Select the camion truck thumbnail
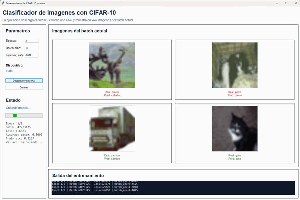 [x=111, y=128]
